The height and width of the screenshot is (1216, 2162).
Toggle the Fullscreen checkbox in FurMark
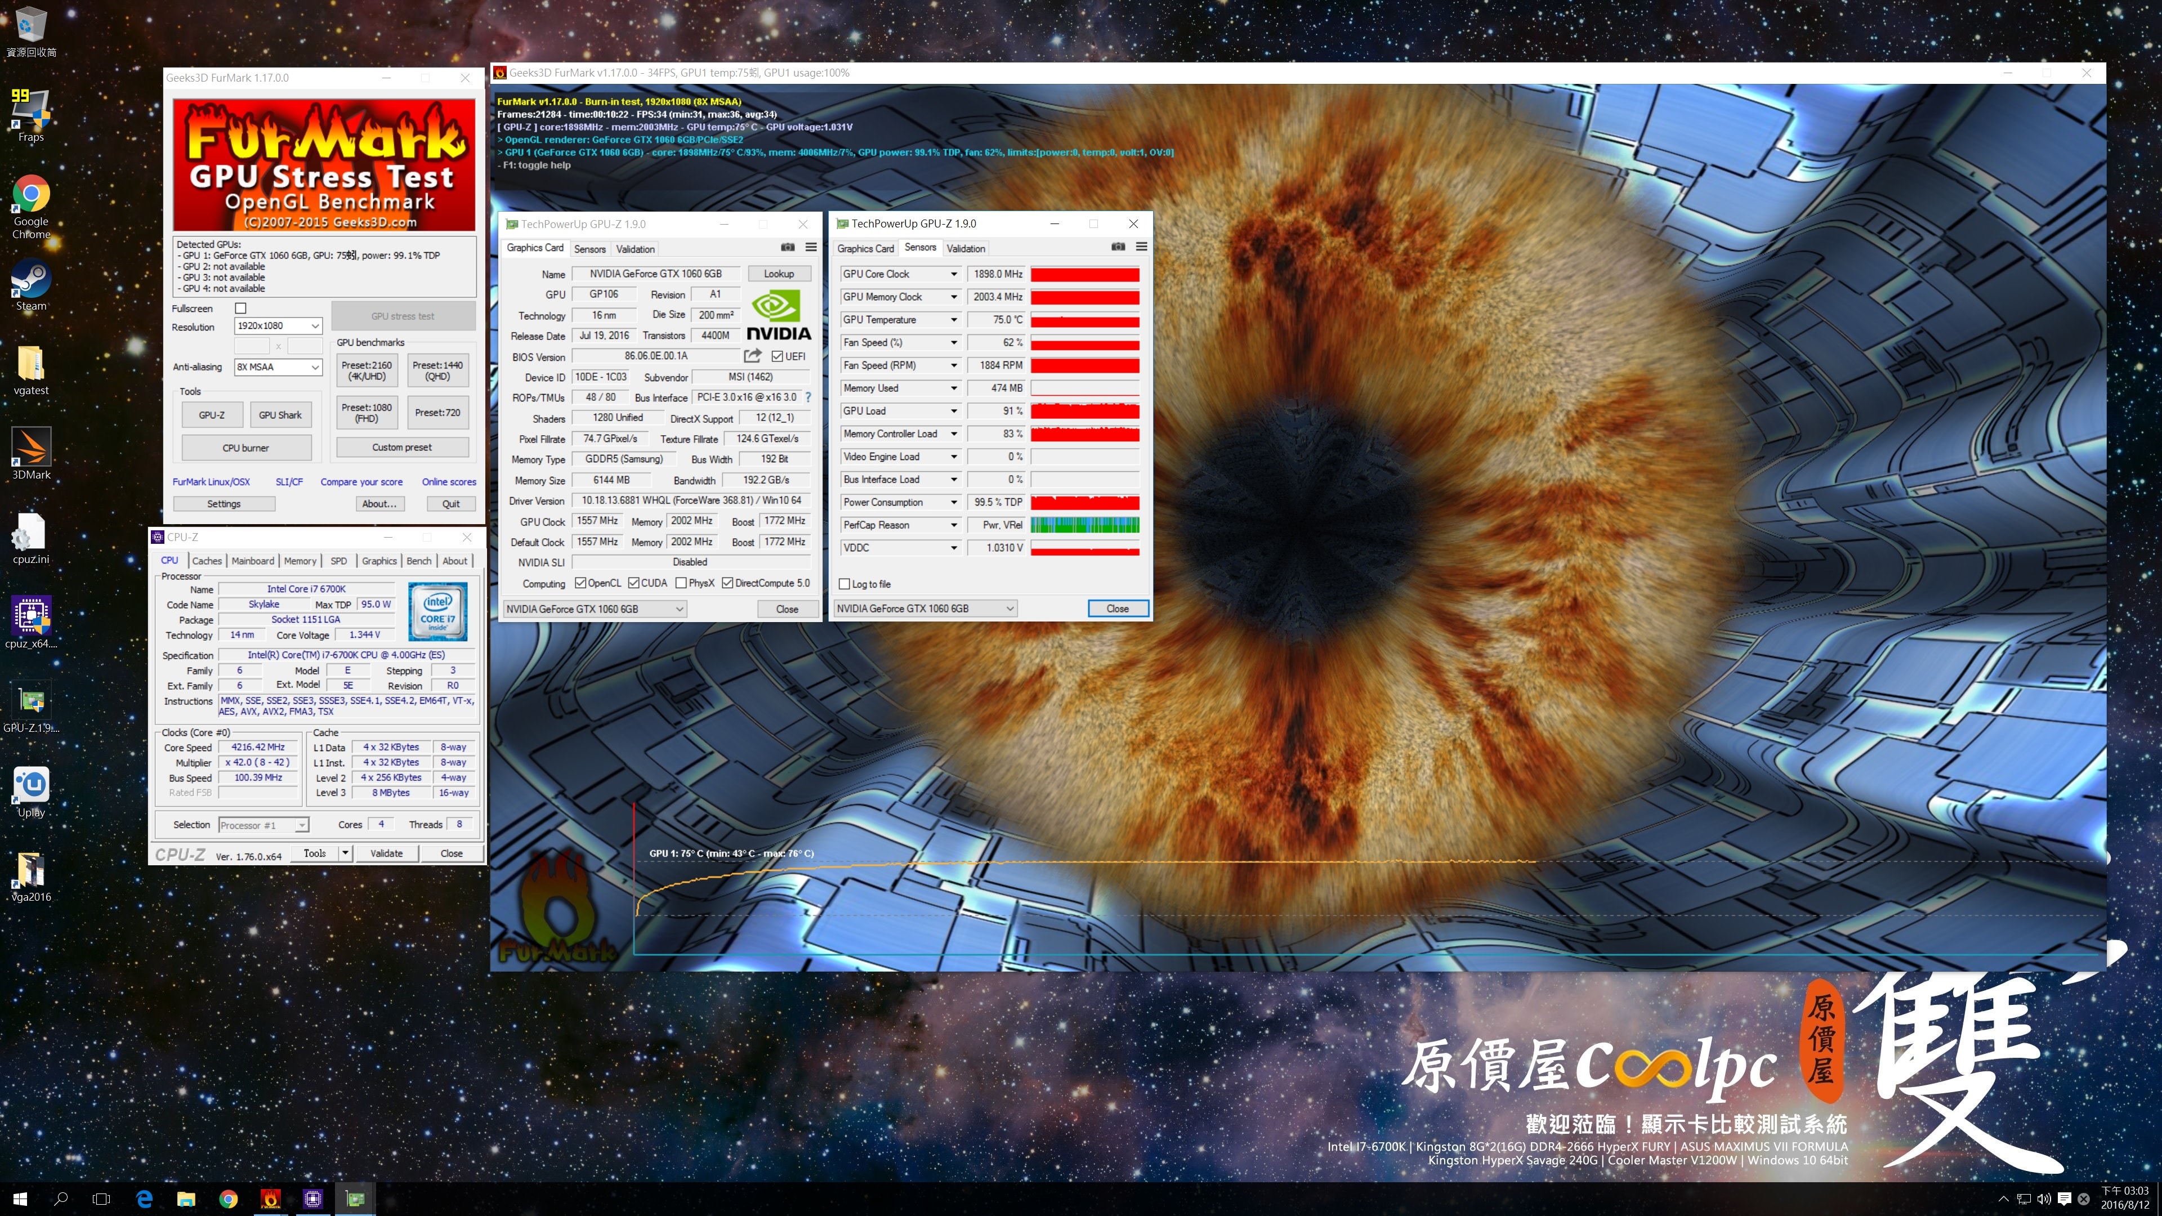click(x=241, y=308)
